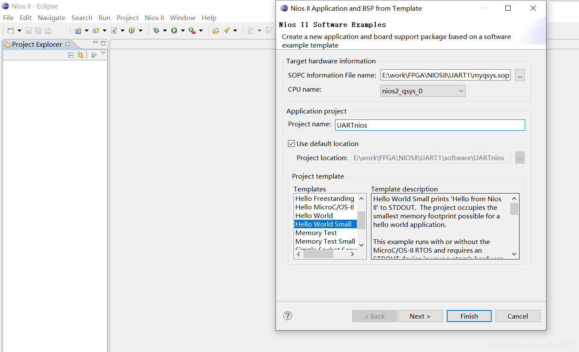Select the Project Explorer tab
This screenshot has width=579, height=352.
[x=37, y=44]
